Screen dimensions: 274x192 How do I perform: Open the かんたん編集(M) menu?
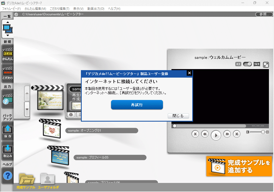click(35, 9)
